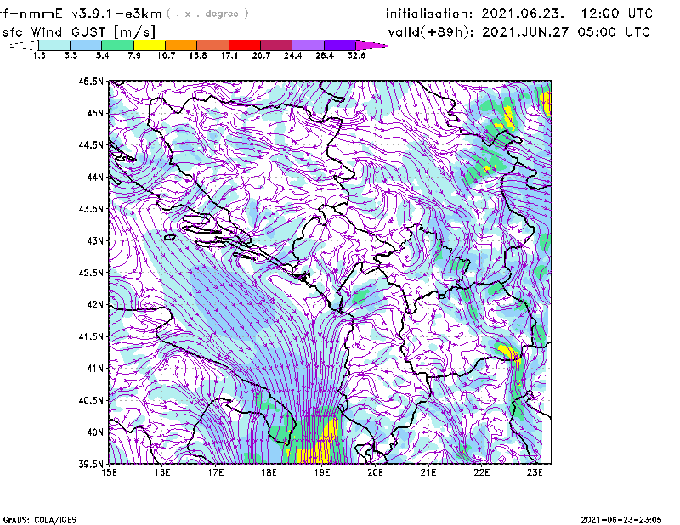This screenshot has width=680, height=525.
Task: Click the 20E longitude label
Action: click(375, 472)
